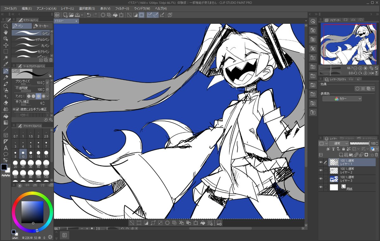Delete layer using the trash icon in the Layer panel

(377, 155)
